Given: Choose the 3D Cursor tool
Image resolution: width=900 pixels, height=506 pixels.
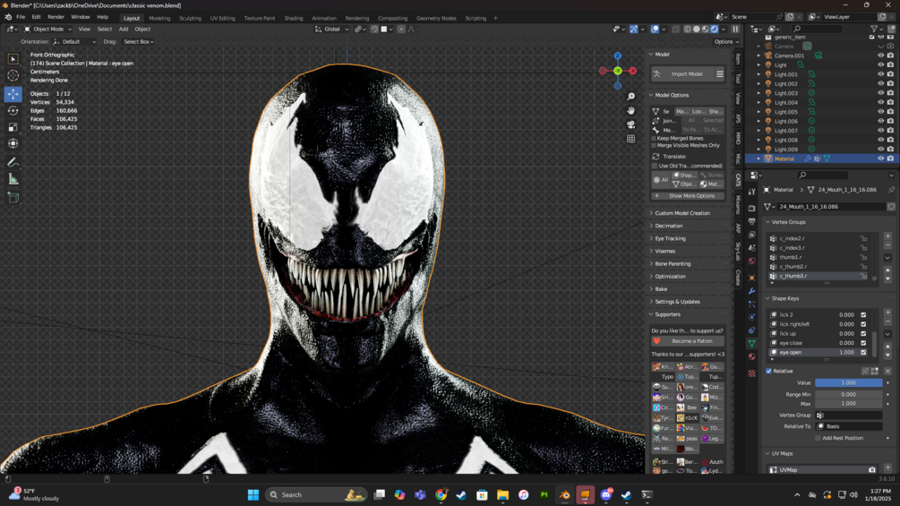Looking at the screenshot, I should point(13,76).
